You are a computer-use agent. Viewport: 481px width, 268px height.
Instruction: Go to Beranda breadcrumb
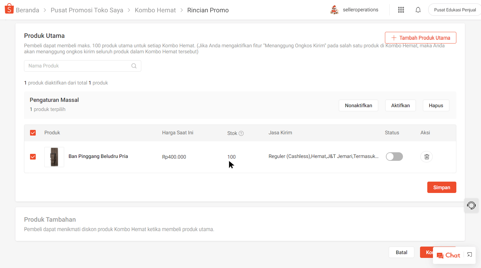27,10
